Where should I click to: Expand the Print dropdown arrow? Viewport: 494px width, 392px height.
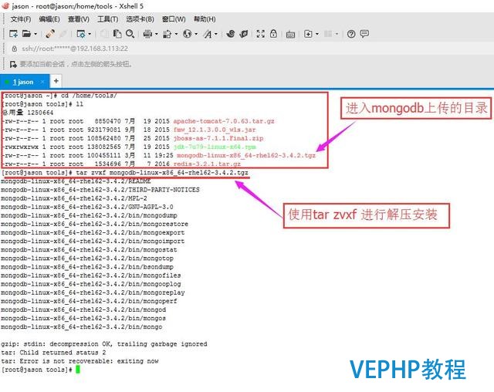[156, 34]
